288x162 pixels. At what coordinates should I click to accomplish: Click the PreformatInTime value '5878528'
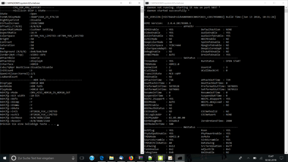[174, 86]
